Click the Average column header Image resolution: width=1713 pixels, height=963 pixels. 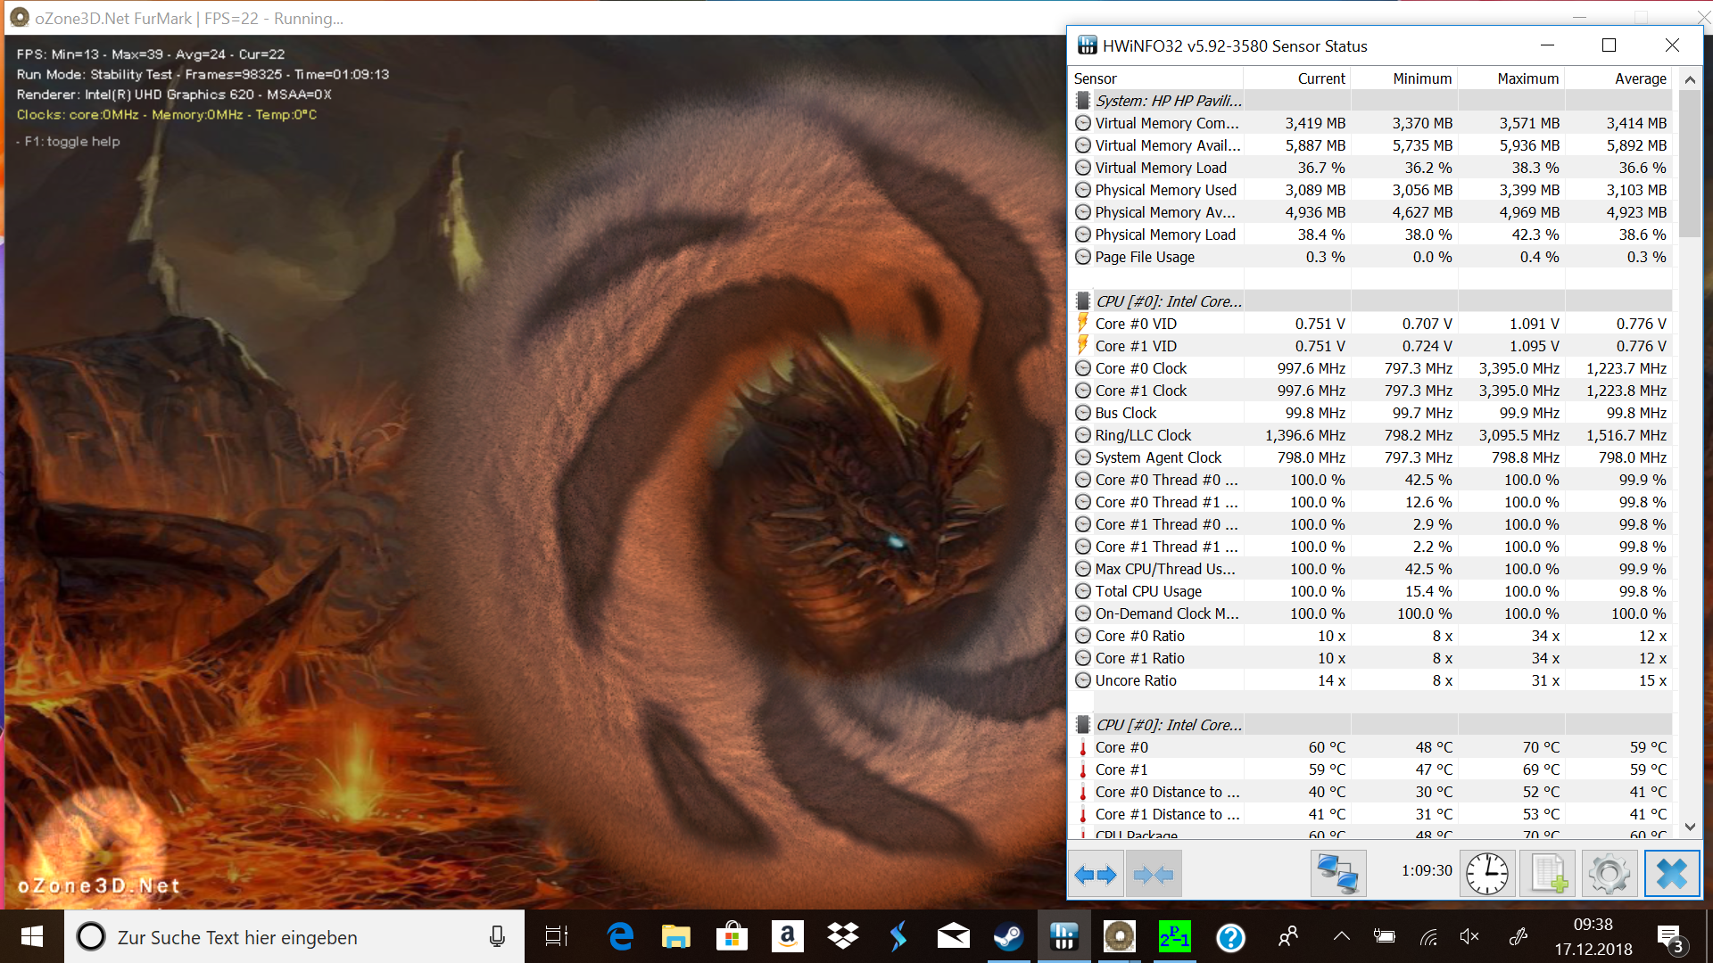point(1639,78)
